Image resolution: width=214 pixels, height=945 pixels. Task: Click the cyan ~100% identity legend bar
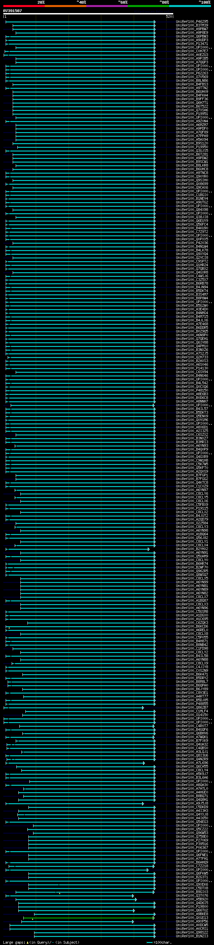pyautogui.click(x=190, y=6)
